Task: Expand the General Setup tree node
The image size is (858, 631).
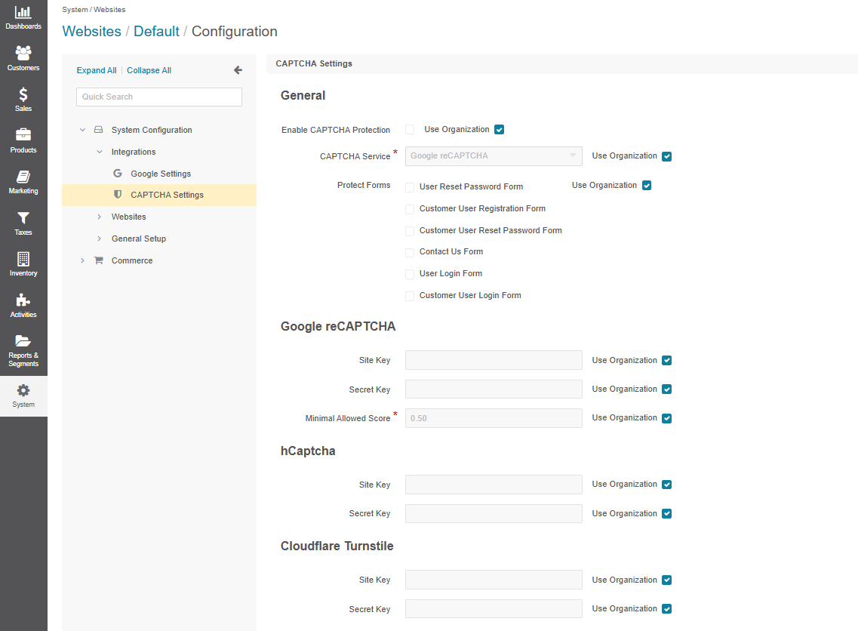Action: tap(99, 239)
